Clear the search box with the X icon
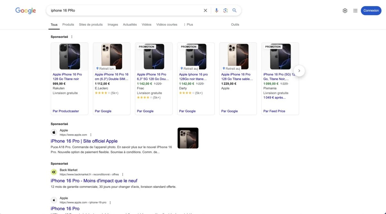The width and height of the screenshot is (386, 214). pyautogui.click(x=205, y=11)
